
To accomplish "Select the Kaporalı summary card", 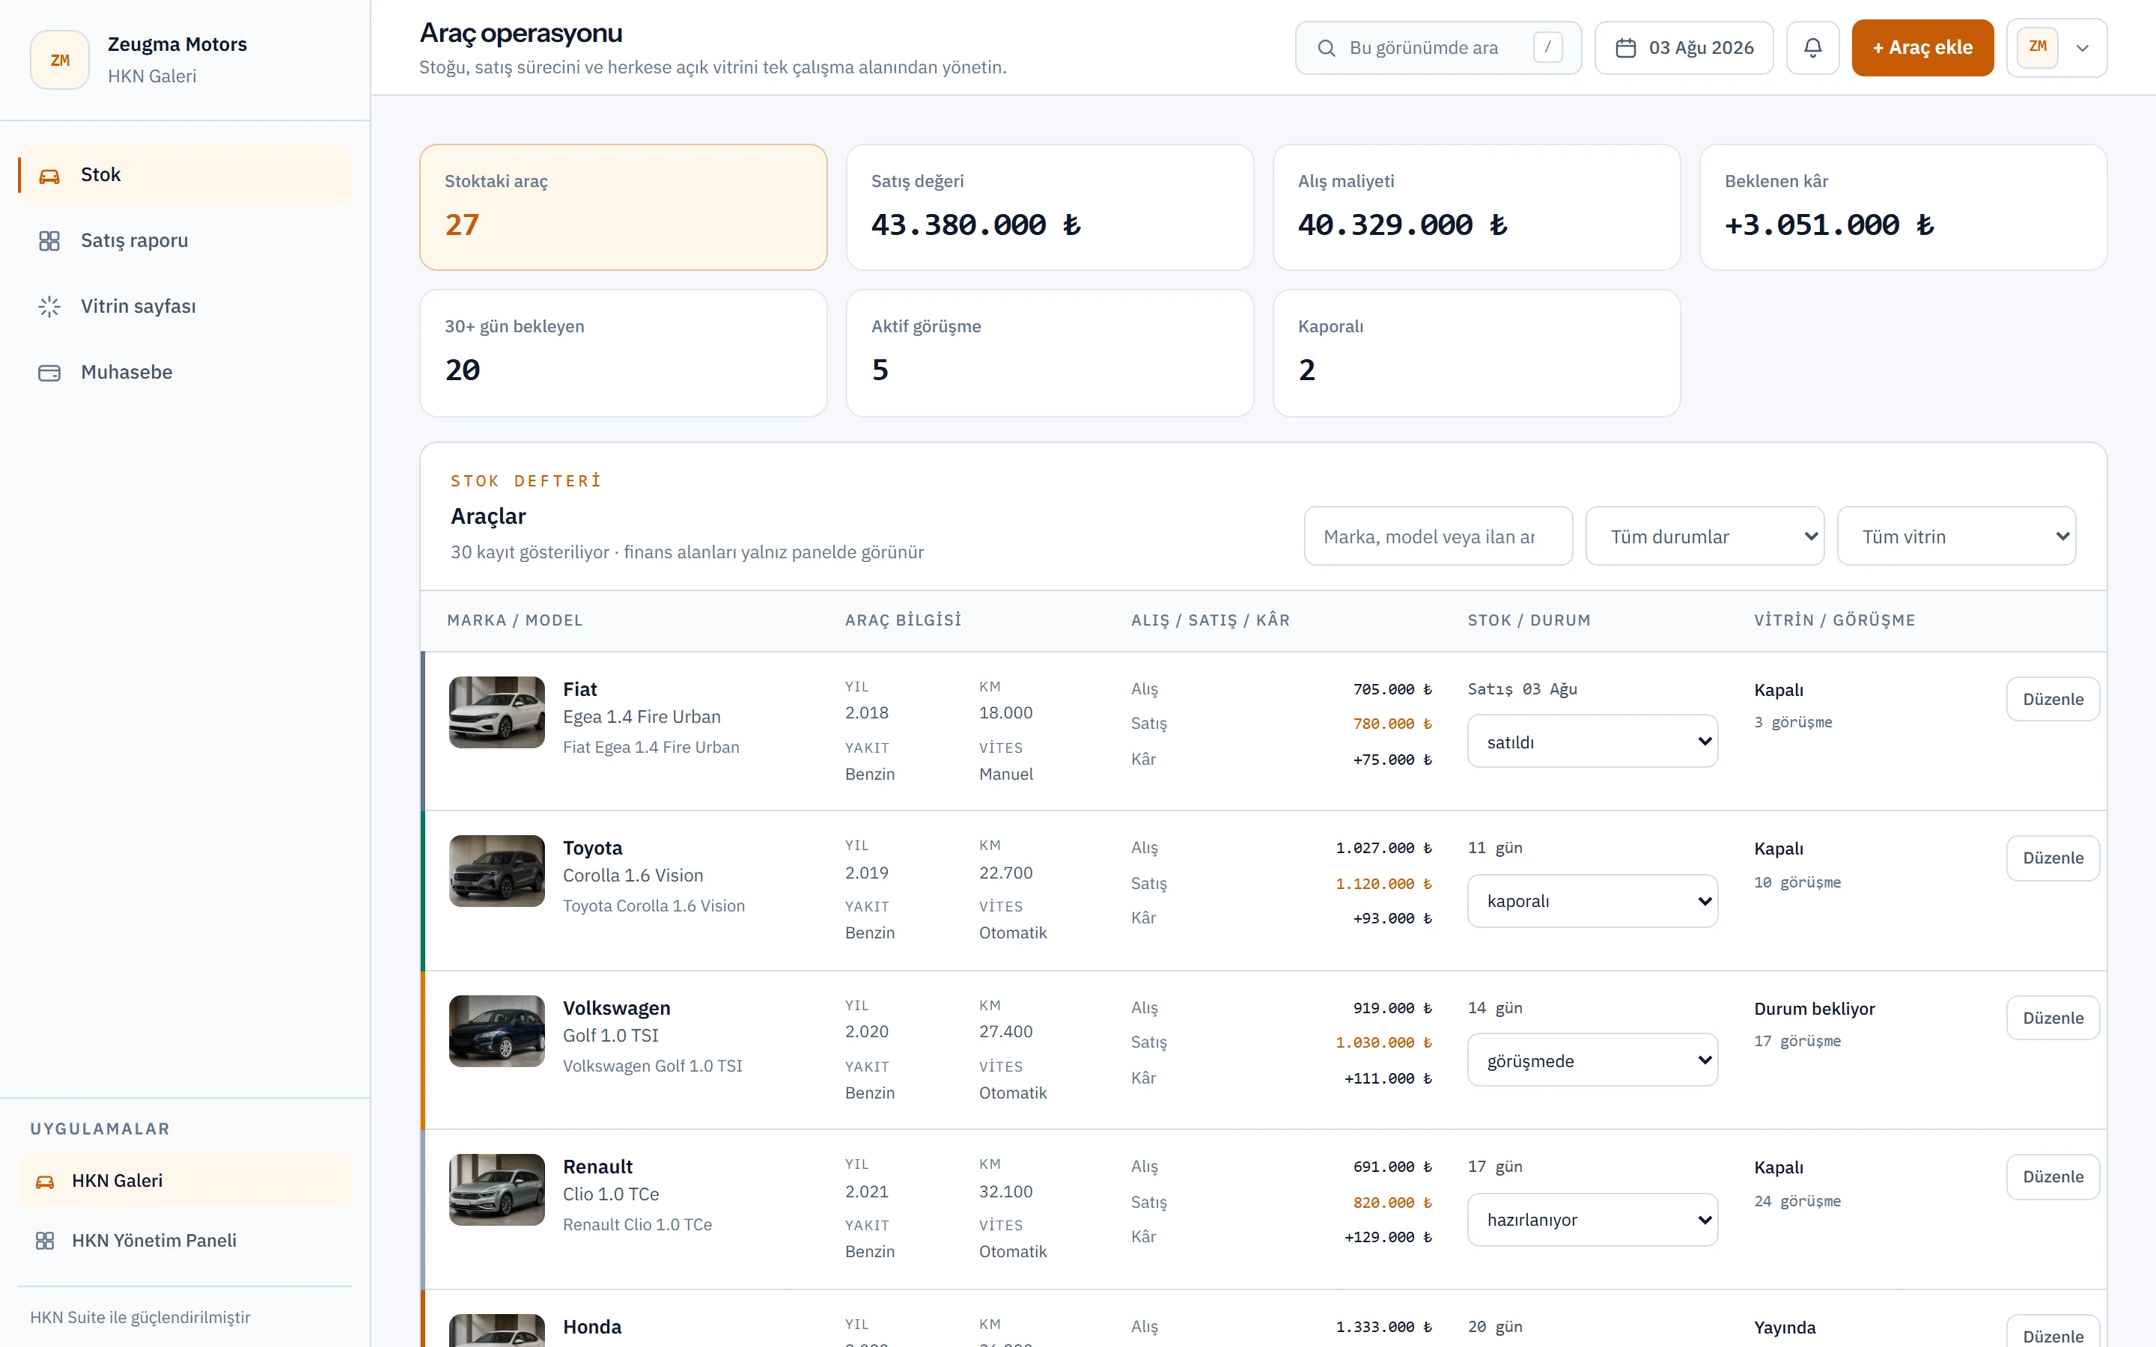I will click(x=1477, y=354).
